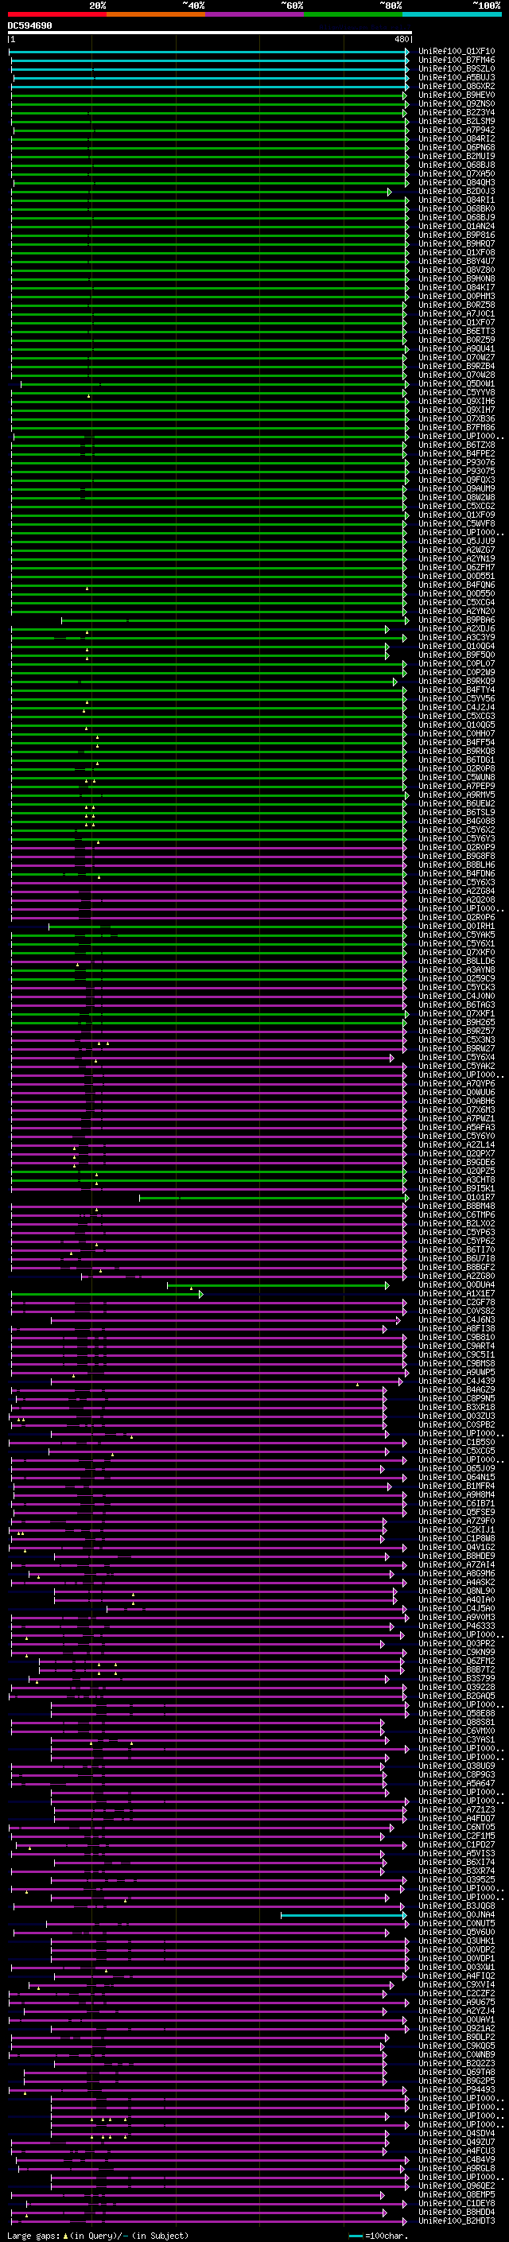
Task: Open hit UniRef100_Q8GXR2
Action: [x=456, y=86]
